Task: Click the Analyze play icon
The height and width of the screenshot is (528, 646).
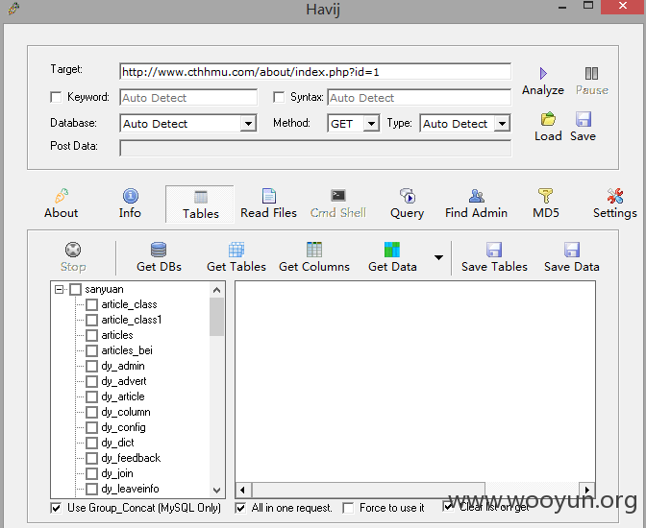Action: tap(543, 74)
